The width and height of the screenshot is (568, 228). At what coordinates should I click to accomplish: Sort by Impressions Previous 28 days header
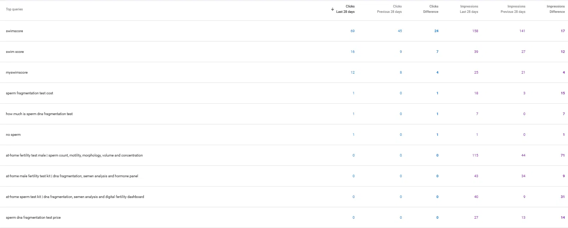pos(513,9)
